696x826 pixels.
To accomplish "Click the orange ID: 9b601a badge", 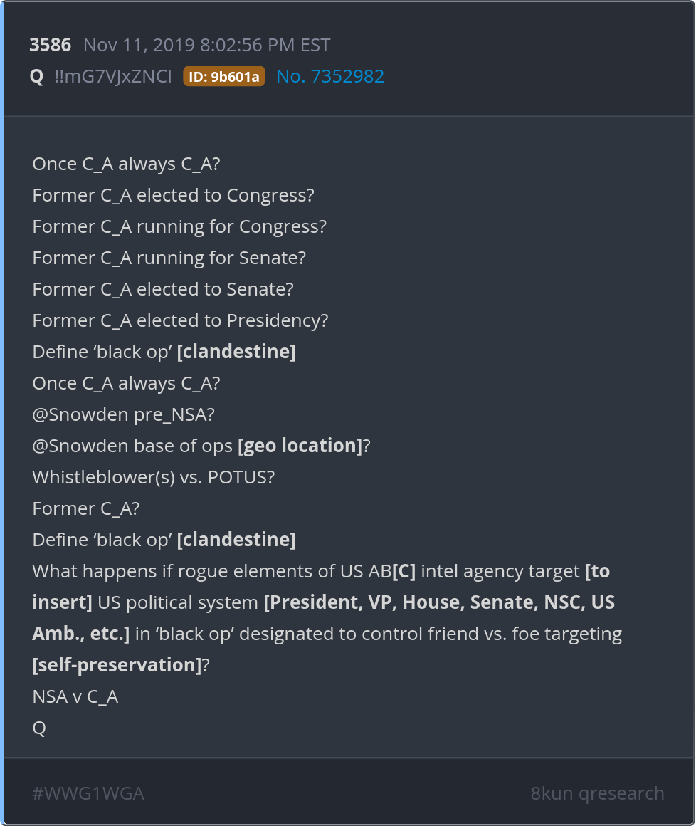I will coord(224,77).
